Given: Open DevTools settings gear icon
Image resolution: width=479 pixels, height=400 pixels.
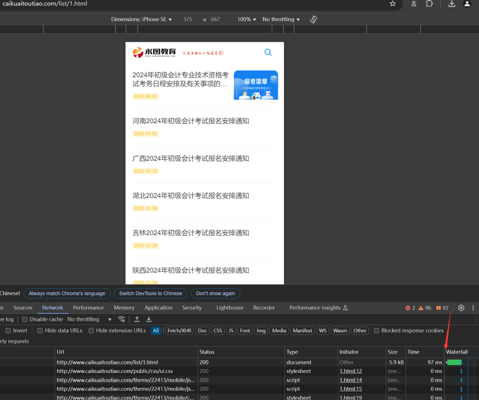Looking at the screenshot, I should (461, 308).
